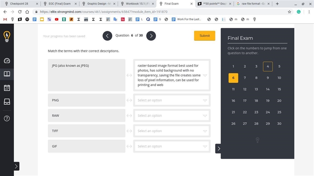Open the Grammarly extension icon
Screen dimensions: 314x176
(x=299, y=12)
